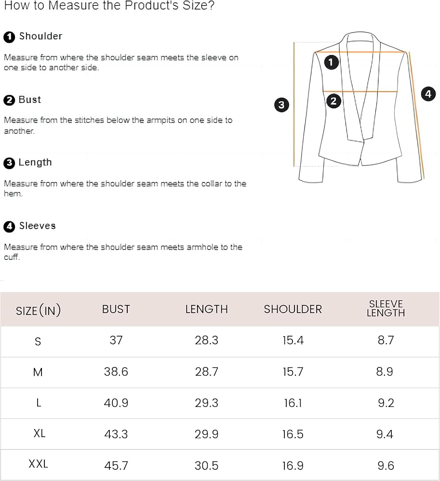Click the SLEEVE LENGTH column header

(x=386, y=308)
